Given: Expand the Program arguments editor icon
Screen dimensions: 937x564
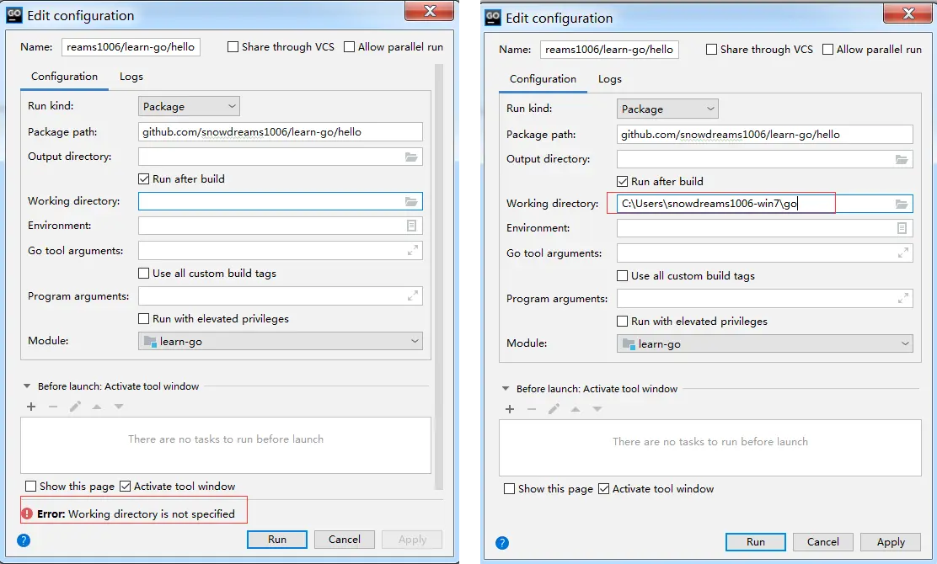Looking at the screenshot, I should click(x=411, y=295).
